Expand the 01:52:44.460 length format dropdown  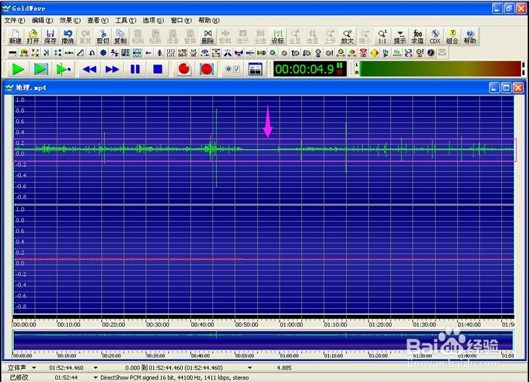coord(95,368)
